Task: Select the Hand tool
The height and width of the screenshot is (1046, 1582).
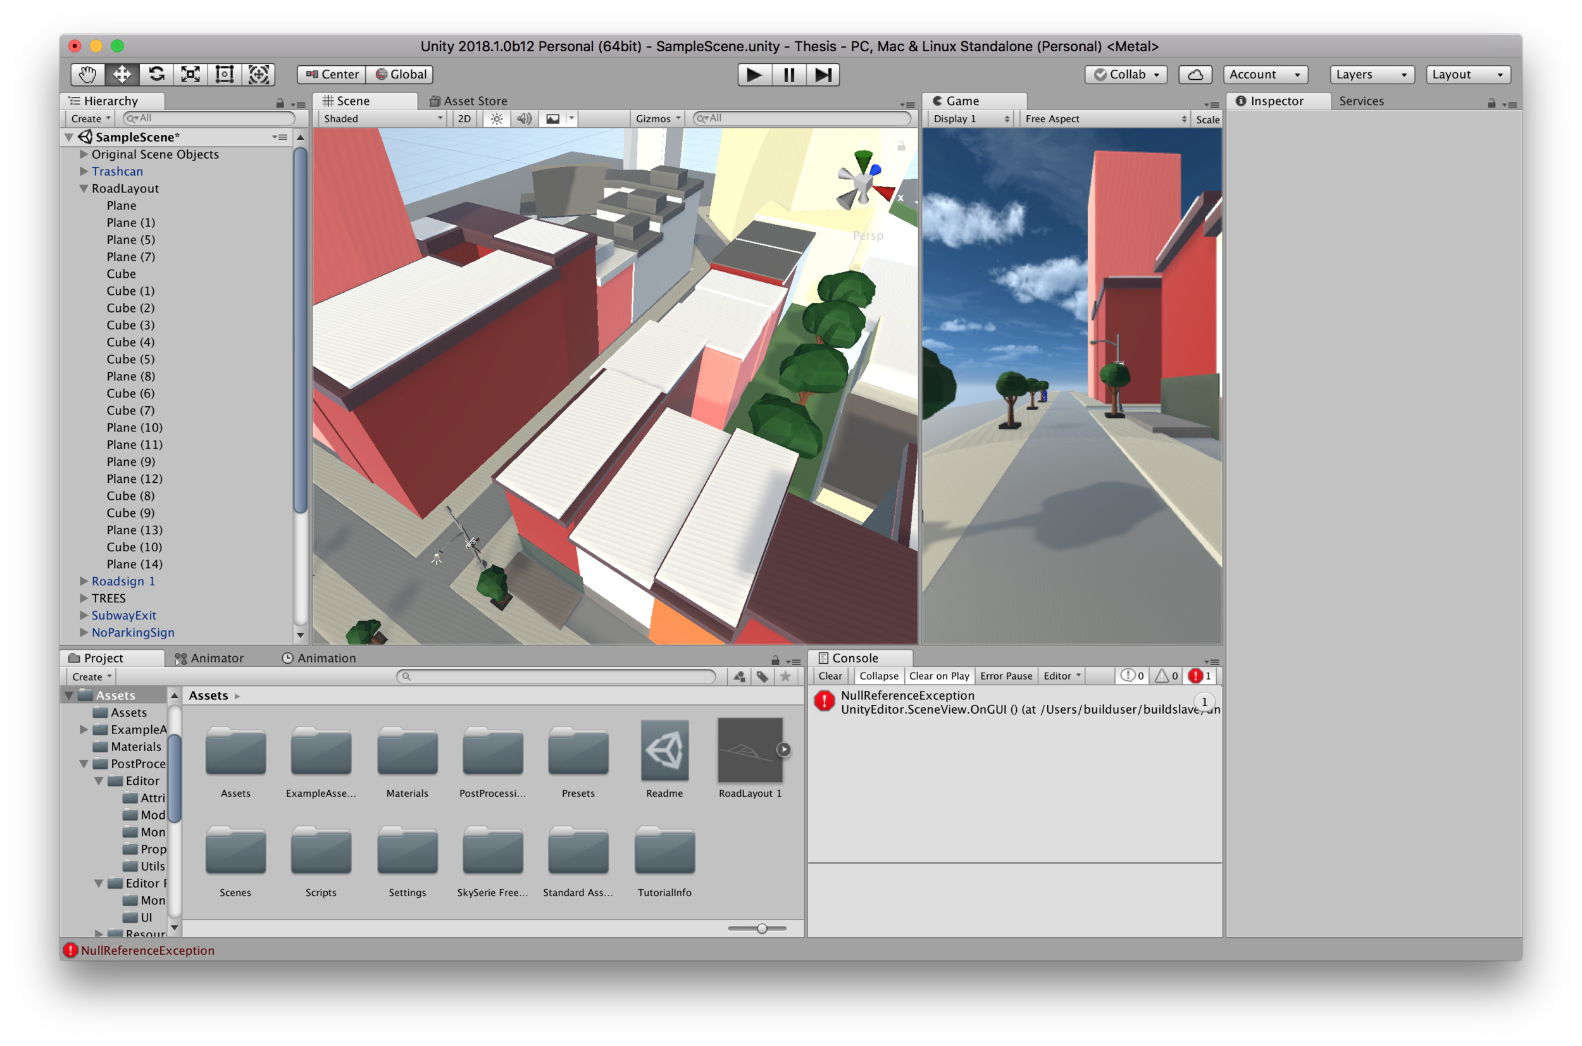Action: pos(87,75)
